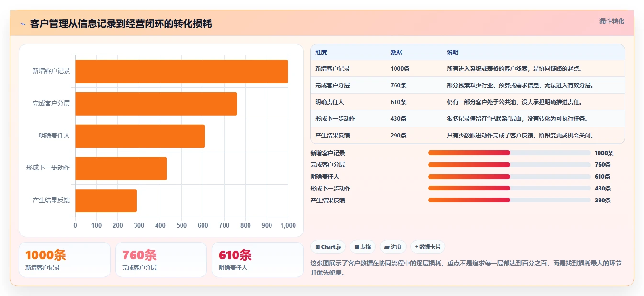Viewport: 644px width, 296px height.
Task: Select the Chart.js tag chip
Action: pos(328,247)
